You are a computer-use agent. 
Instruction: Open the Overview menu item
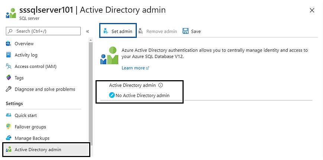coord(24,44)
